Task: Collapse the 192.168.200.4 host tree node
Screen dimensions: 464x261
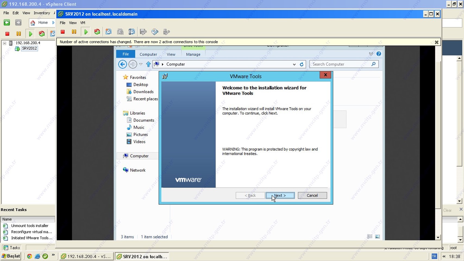Action: tap(5, 43)
